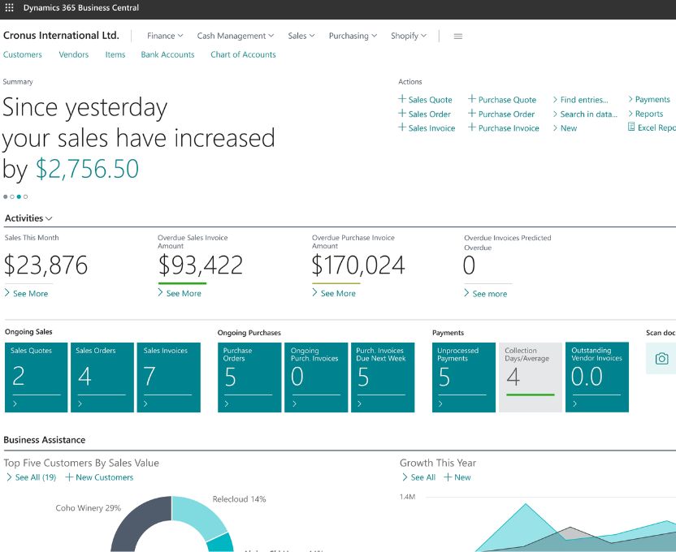Open the Purch. Invoices Due Next Week tile
The height and width of the screenshot is (552, 676).
click(x=383, y=377)
